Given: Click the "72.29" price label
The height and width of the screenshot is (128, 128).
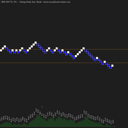Looking at the screenshot, I should click(57, 112).
